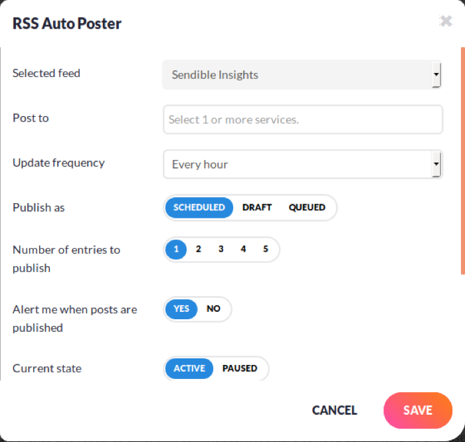Select 1 entry to publish
Viewport: 465px width, 442px height.
(176, 250)
